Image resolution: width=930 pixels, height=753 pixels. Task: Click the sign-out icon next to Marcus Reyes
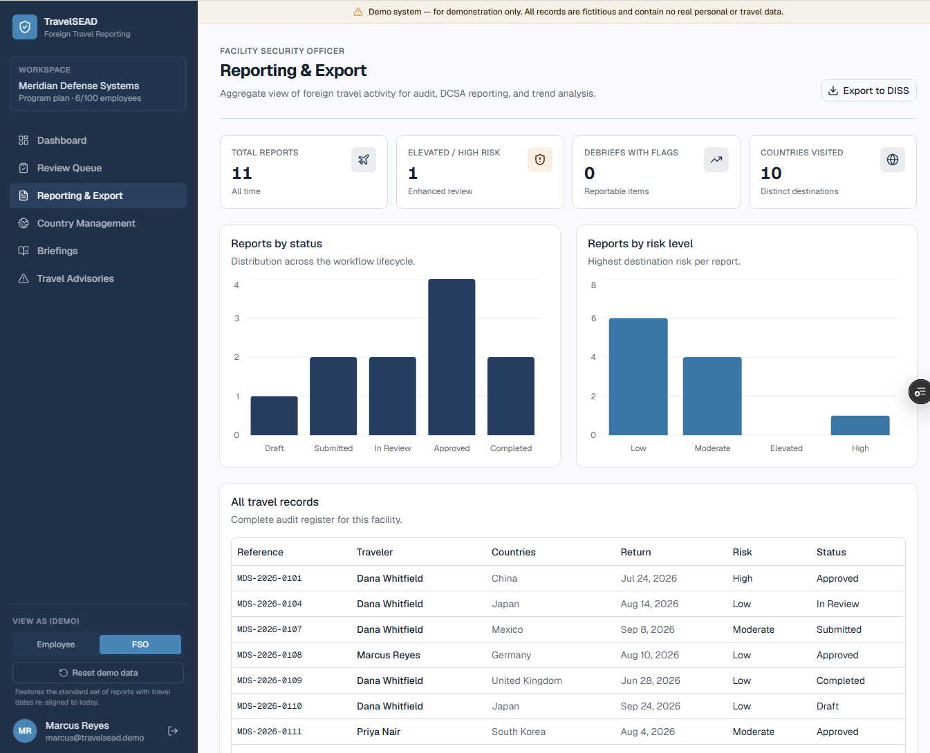pos(173,731)
